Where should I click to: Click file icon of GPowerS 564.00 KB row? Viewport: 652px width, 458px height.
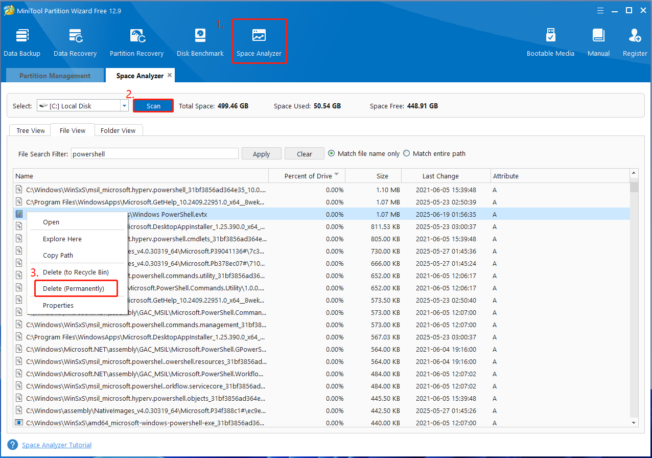[x=19, y=349]
